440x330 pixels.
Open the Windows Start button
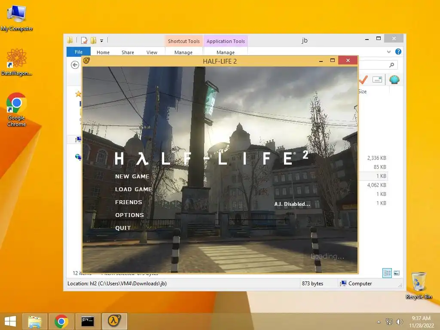pyautogui.click(x=10, y=321)
